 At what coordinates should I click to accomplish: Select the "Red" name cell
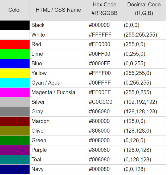pos(59,45)
